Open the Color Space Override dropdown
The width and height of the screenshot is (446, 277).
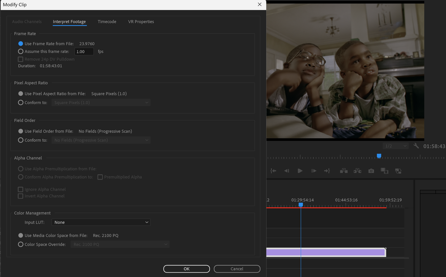(120, 244)
